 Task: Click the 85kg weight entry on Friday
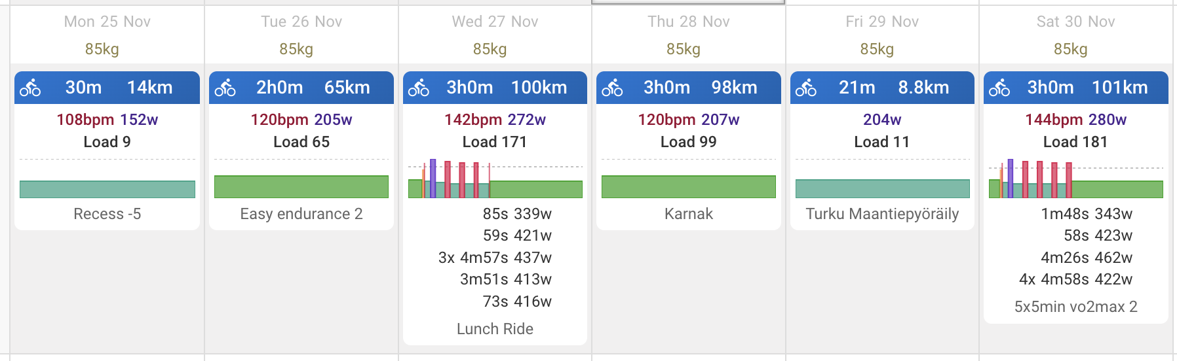coord(877,49)
